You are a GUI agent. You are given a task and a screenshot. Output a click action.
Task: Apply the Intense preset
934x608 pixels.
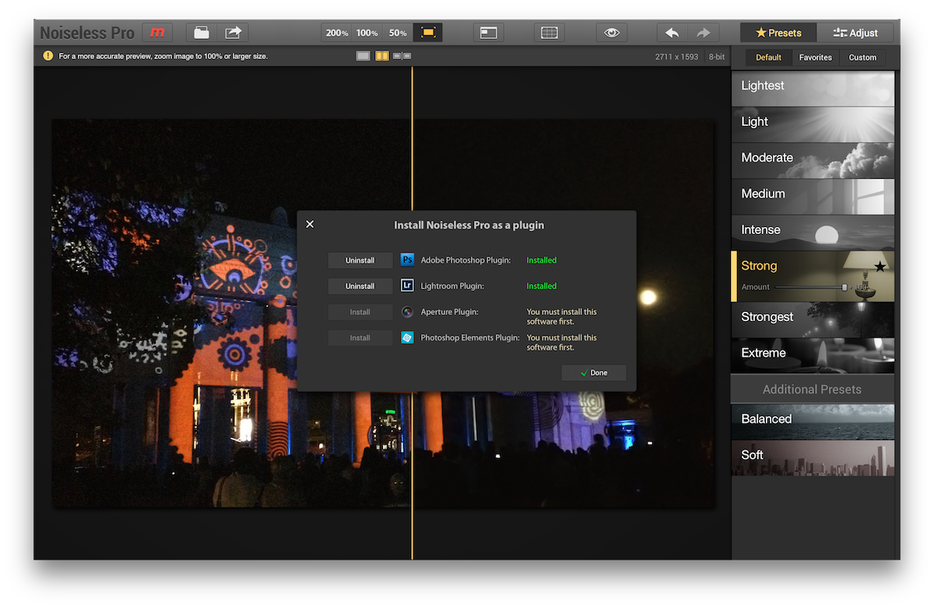coord(813,232)
